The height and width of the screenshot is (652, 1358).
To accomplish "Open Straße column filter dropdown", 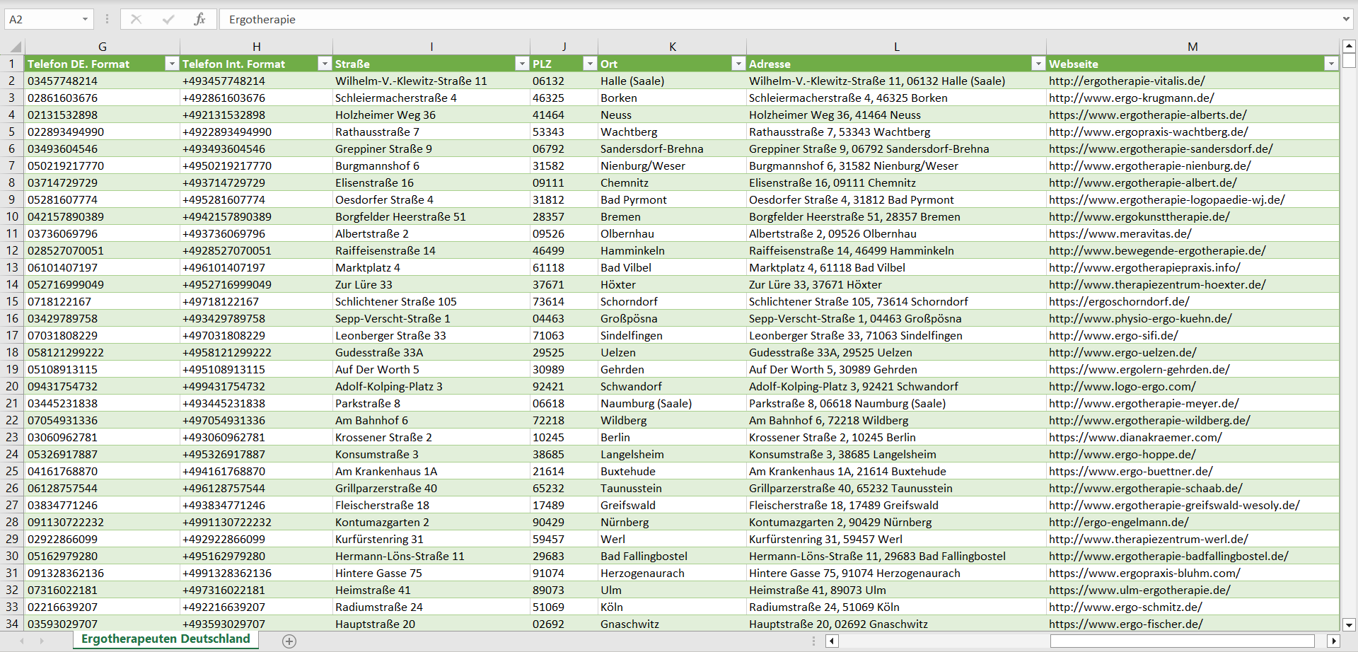I will coord(521,64).
